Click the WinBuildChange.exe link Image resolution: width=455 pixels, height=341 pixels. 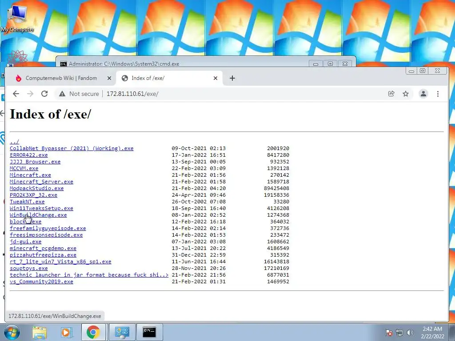tap(38, 215)
